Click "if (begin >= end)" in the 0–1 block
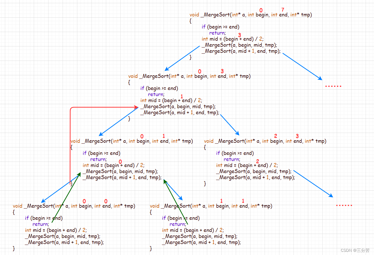This screenshot has width=374, height=255. [102, 153]
